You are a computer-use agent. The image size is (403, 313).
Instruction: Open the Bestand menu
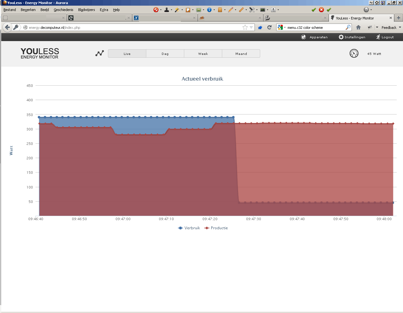click(x=10, y=10)
